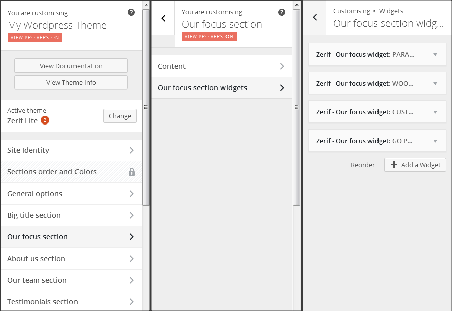This screenshot has width=453, height=311.
Task: Open Our focus section widgets
Action: (221, 87)
